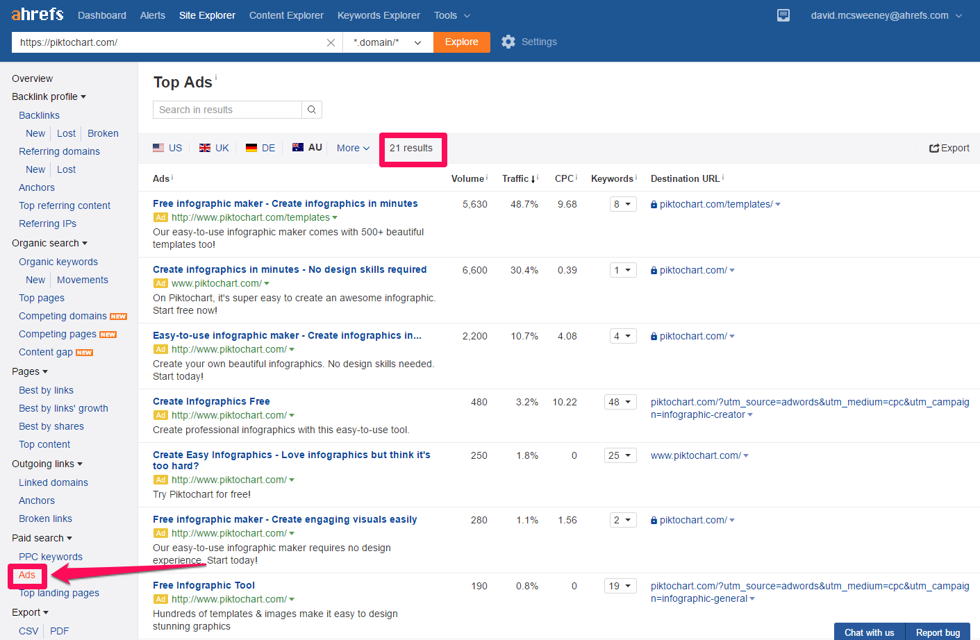Focus the Search in results field

coord(227,110)
